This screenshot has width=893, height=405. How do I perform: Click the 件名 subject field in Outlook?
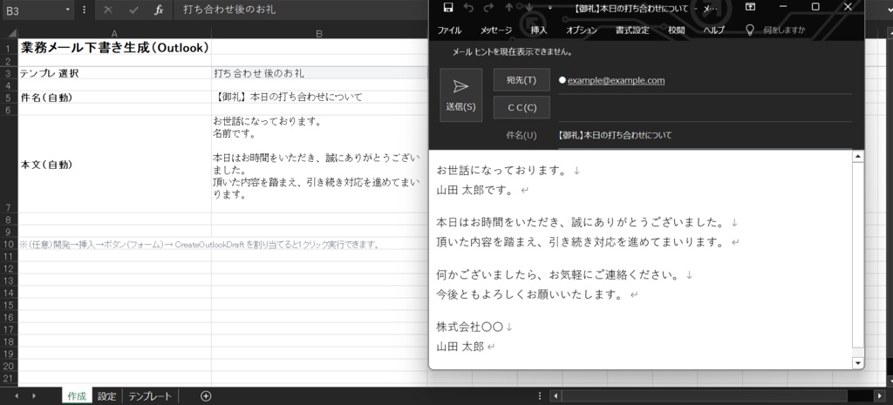pos(705,135)
